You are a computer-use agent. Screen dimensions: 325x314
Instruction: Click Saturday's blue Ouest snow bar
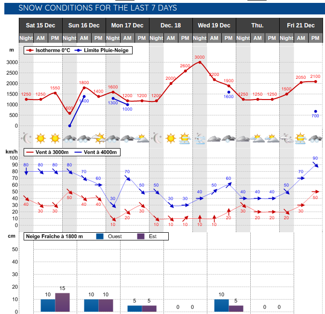[x=48, y=305]
